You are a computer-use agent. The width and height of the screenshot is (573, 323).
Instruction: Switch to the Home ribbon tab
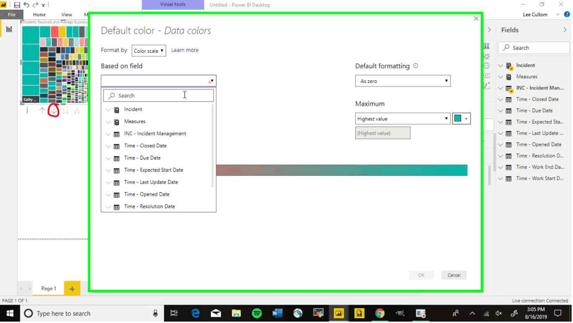click(x=39, y=15)
